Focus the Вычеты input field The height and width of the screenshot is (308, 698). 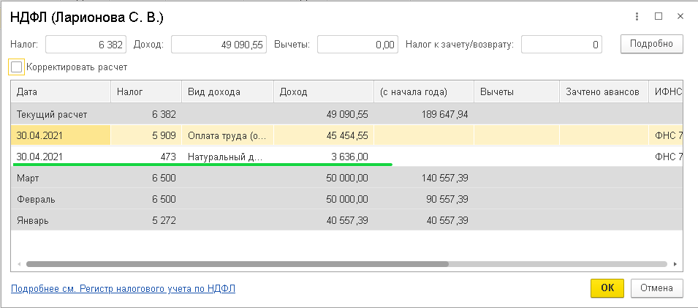click(357, 45)
